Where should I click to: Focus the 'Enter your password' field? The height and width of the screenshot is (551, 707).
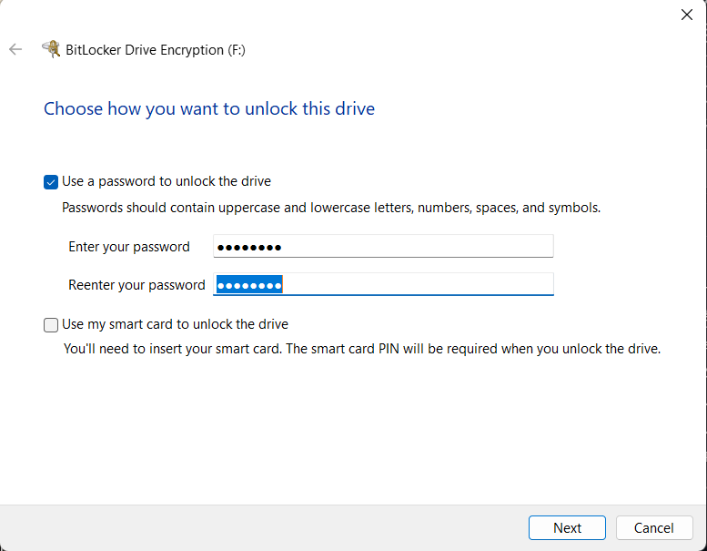pyautogui.click(x=383, y=247)
